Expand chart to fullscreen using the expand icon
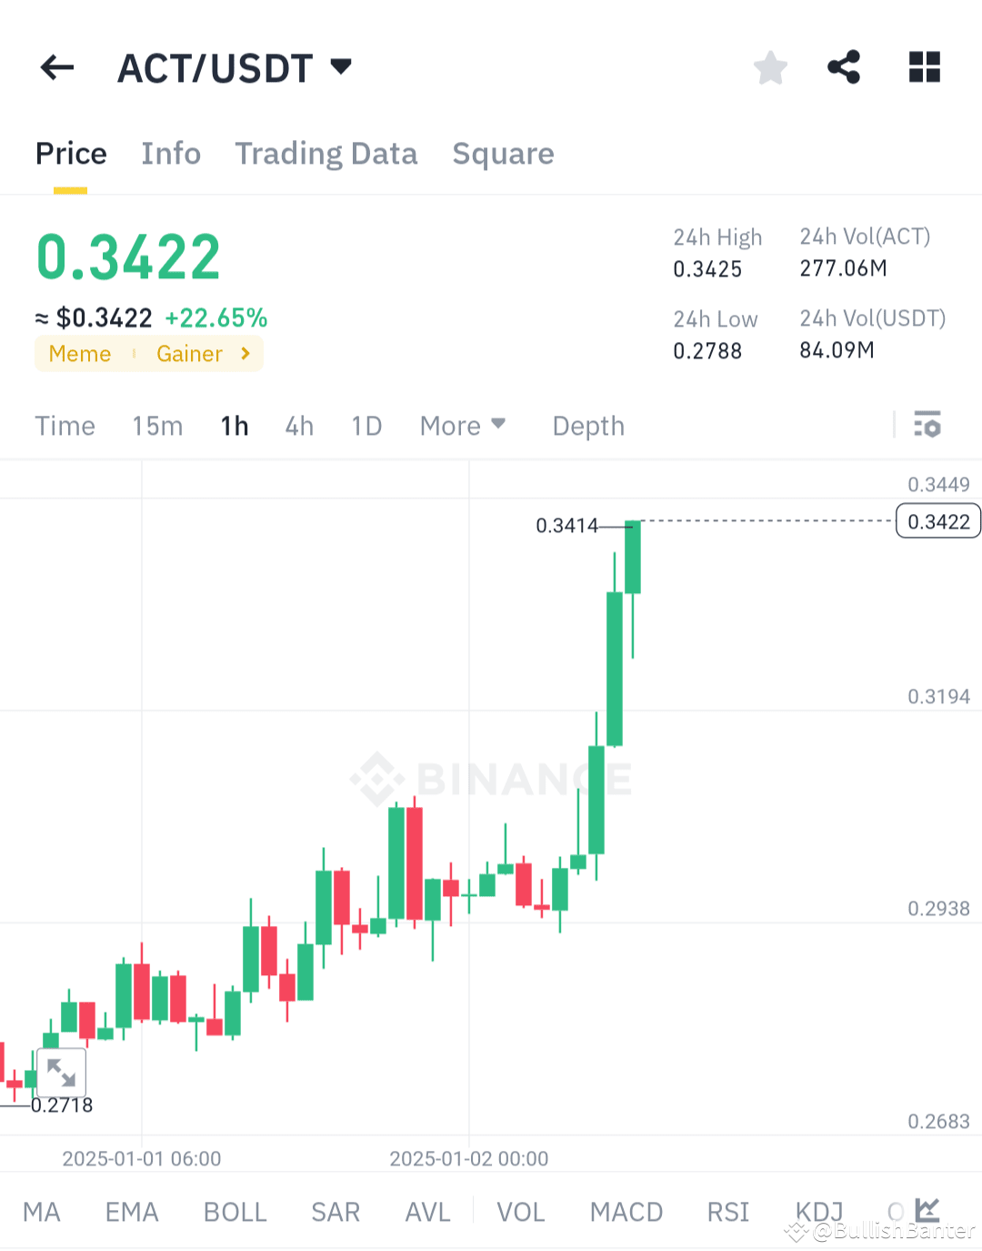Viewport: 982px width, 1251px height. 61,1074
